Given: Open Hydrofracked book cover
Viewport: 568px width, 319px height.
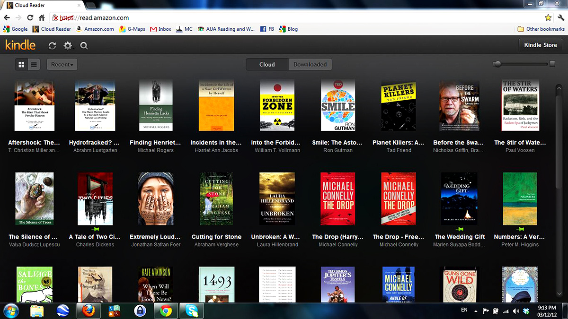Looking at the screenshot, I should point(95,105).
